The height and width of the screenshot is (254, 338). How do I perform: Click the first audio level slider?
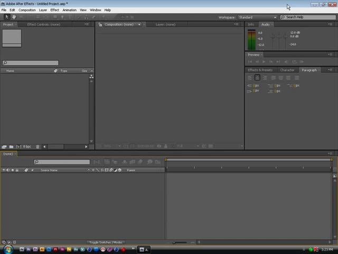(273, 37)
